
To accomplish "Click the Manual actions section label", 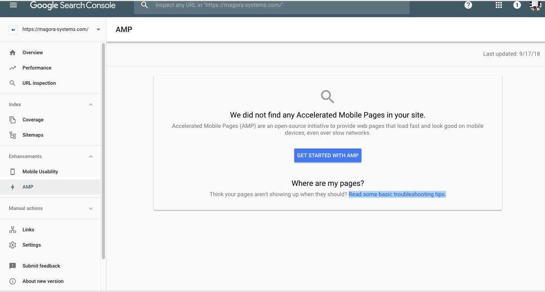I will coord(26,208).
